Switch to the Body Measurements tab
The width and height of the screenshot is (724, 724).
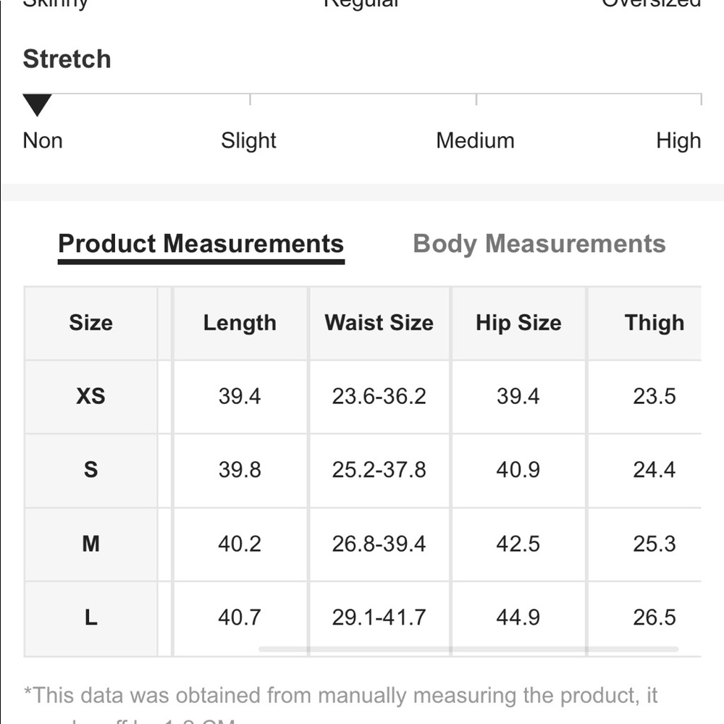pos(539,244)
